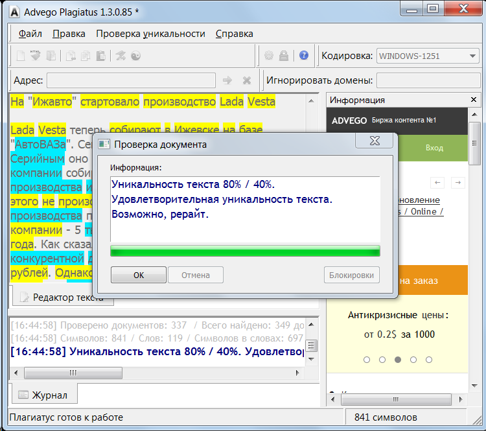
Task: Click the ADVEGO logo in side panel
Action: pos(349,121)
